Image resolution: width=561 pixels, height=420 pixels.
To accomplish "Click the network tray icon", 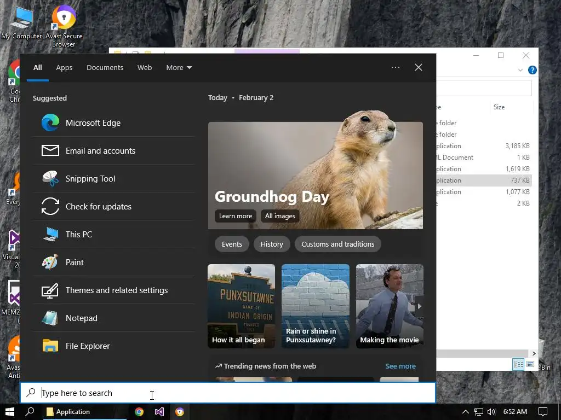I will (x=479, y=412).
